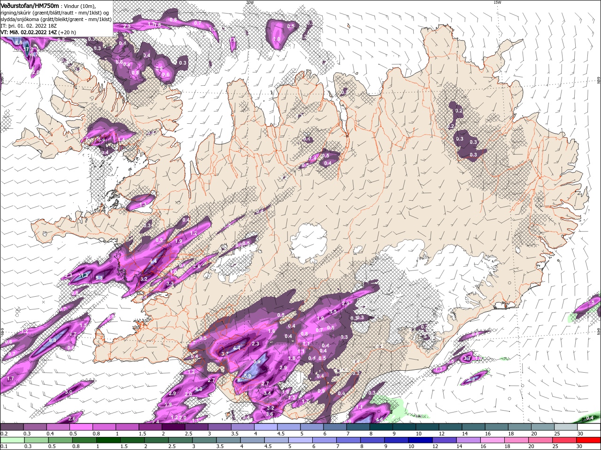Click the 'rigning/skúrir' legend description line

(x=55, y=13)
